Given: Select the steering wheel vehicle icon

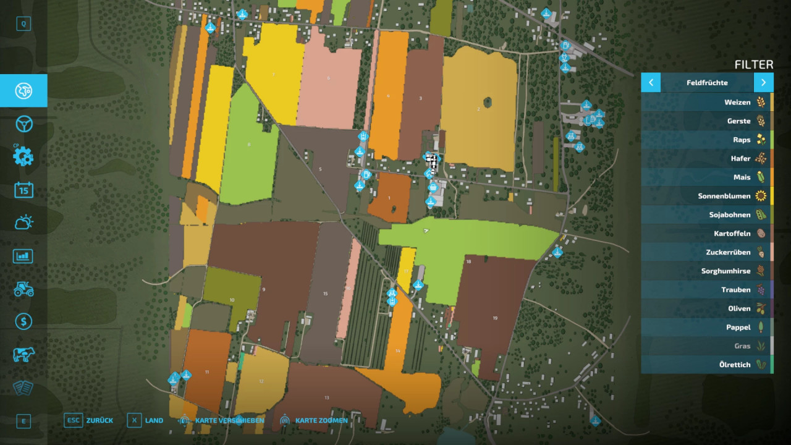Looking at the screenshot, I should [23, 124].
